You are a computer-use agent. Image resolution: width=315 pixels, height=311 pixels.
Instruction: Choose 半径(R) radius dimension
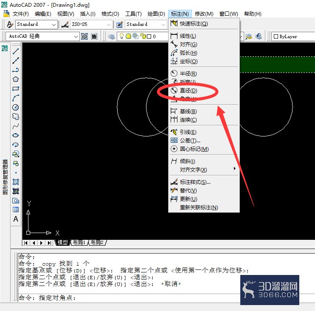pyautogui.click(x=204, y=74)
